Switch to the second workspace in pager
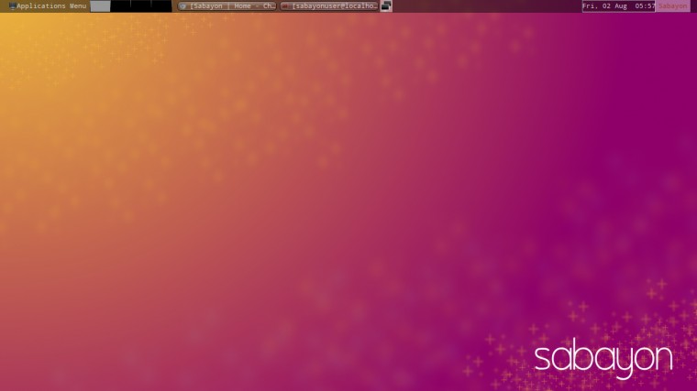Viewport: 697px width, 391px height. (120, 5)
